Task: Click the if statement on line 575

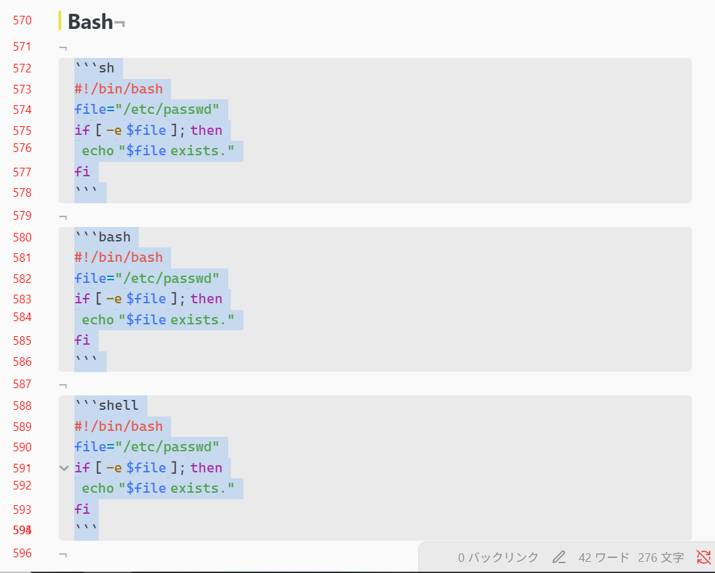Action: click(x=149, y=130)
